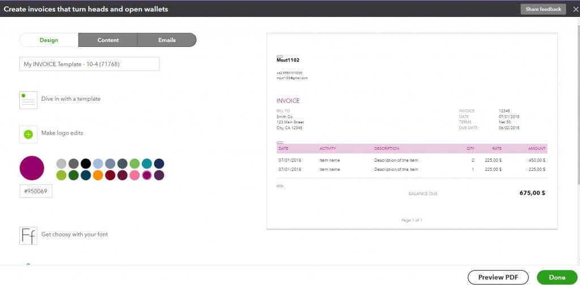Click the Msut1102 company name in preview
Image resolution: width=580 pixels, height=285 pixels.
[288, 60]
